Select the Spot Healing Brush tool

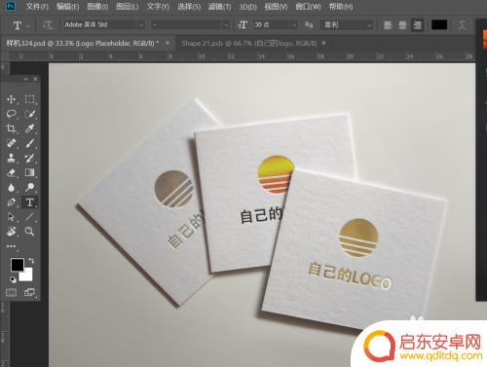click(x=12, y=143)
